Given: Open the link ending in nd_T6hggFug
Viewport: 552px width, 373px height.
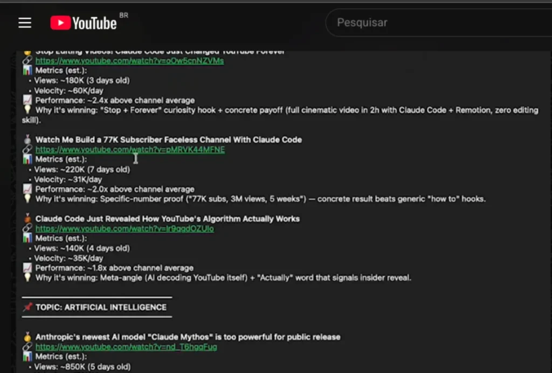Looking at the screenshot, I should pyautogui.click(x=126, y=347).
